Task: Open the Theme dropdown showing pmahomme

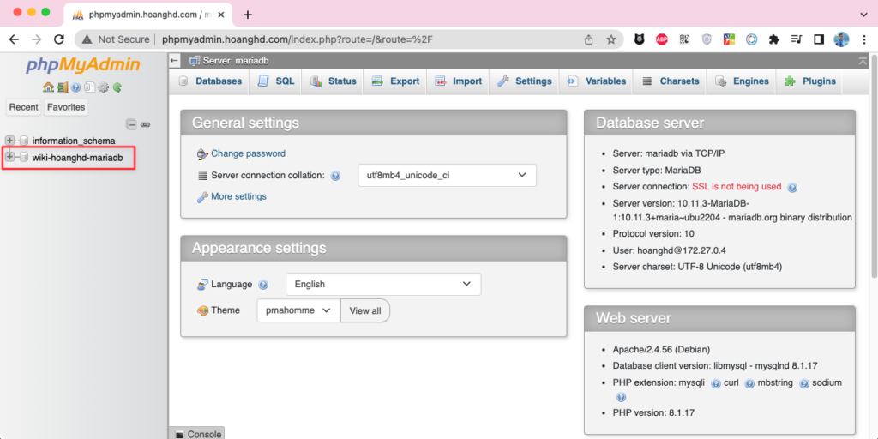Action: click(298, 310)
